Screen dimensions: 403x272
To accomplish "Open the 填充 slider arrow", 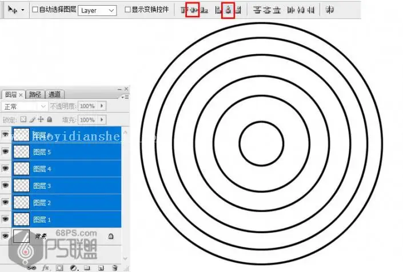I will click(x=102, y=119).
